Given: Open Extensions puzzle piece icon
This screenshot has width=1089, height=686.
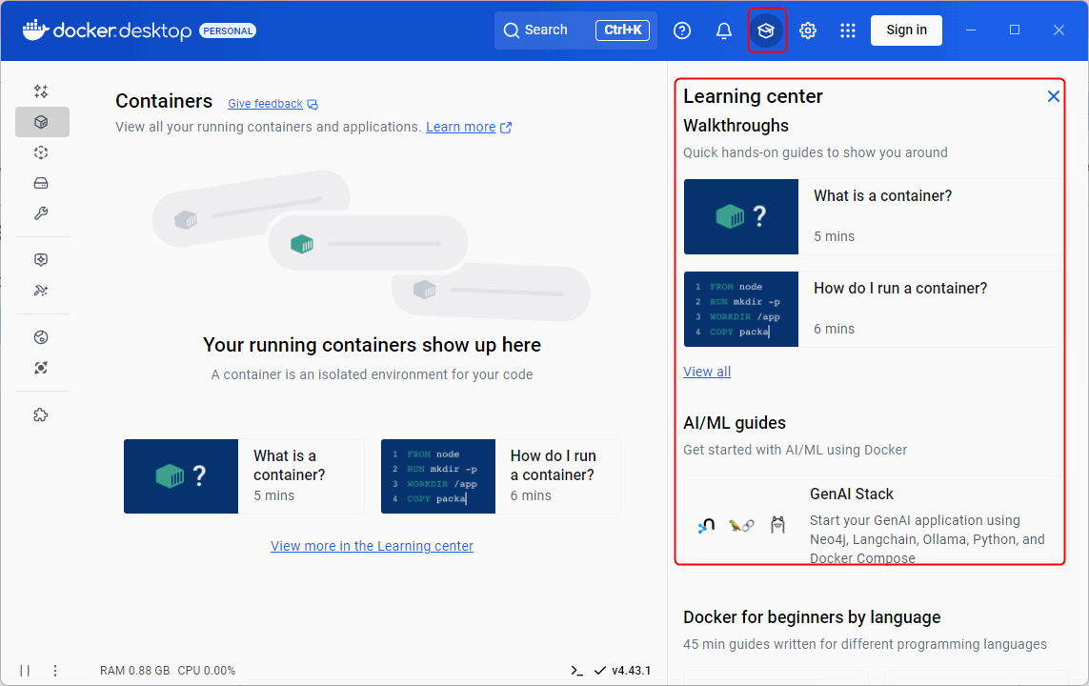Looking at the screenshot, I should pyautogui.click(x=41, y=415).
